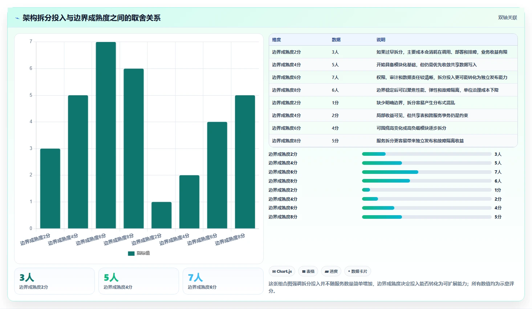Click the progress bar showing 7人
This screenshot has width=532, height=309.
(427, 172)
